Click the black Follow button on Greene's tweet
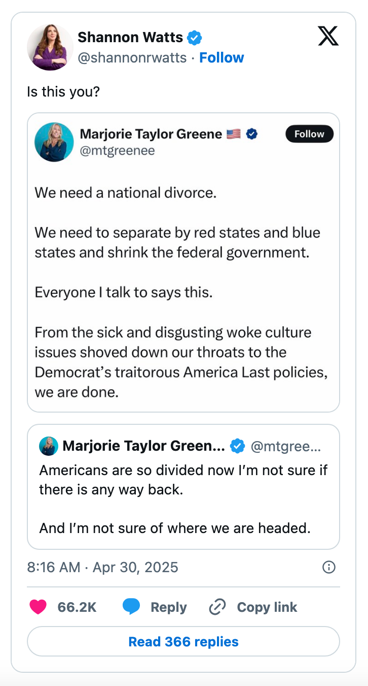Viewport: 368px width, 686px height. click(x=309, y=134)
